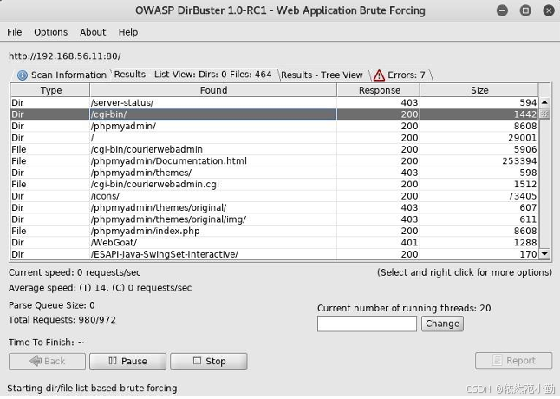The image size is (560, 399).
Task: Switch to Results - Tree View tab
Action: (322, 75)
